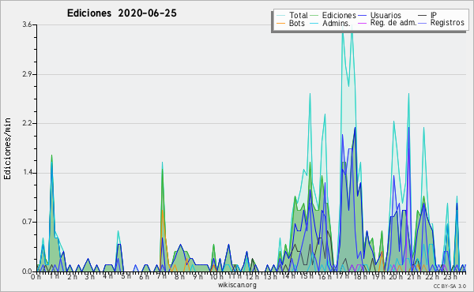
Task: Click the '7 h' x-axis label
Action: point(162,276)
